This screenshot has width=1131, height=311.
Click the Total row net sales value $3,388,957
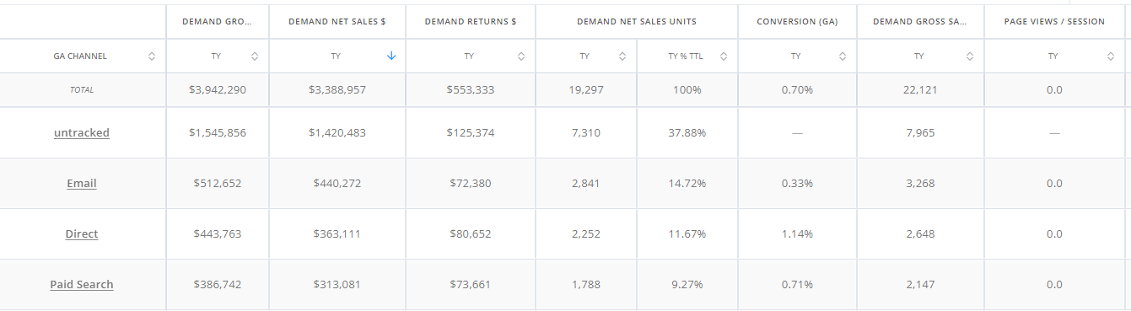(337, 89)
